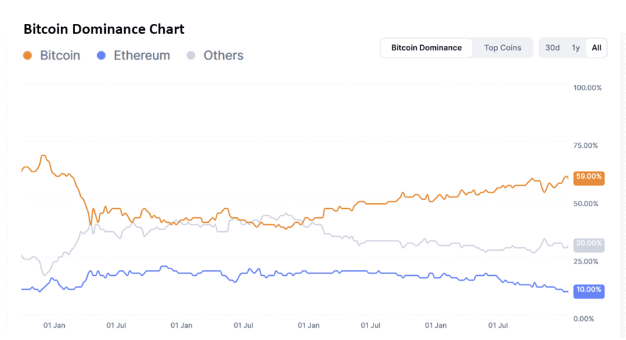Click the first 01 Jan x-axis marker

54,325
